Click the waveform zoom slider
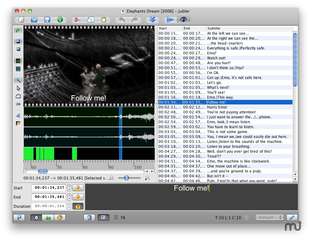 pyautogui.click(x=126, y=178)
